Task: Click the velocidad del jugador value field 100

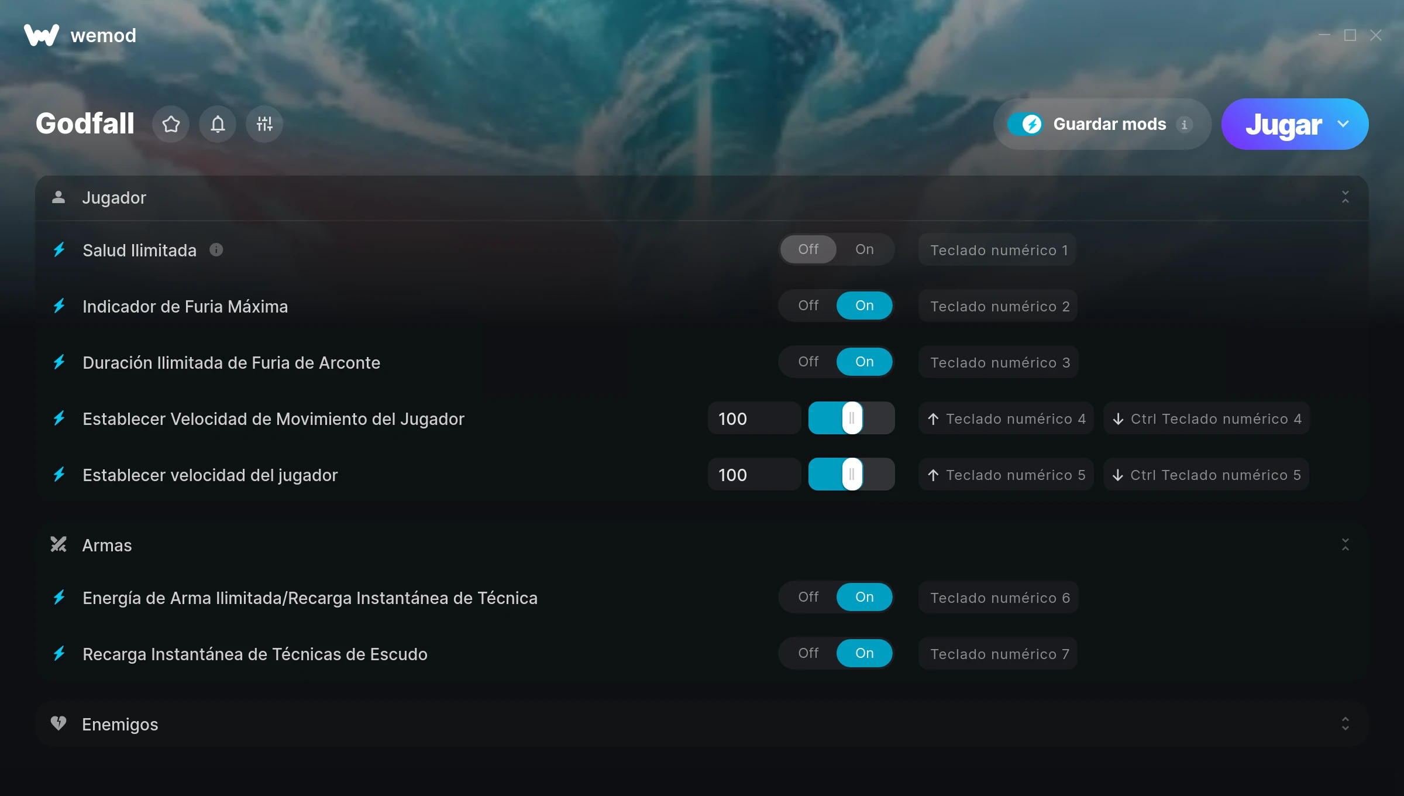Action: point(754,475)
